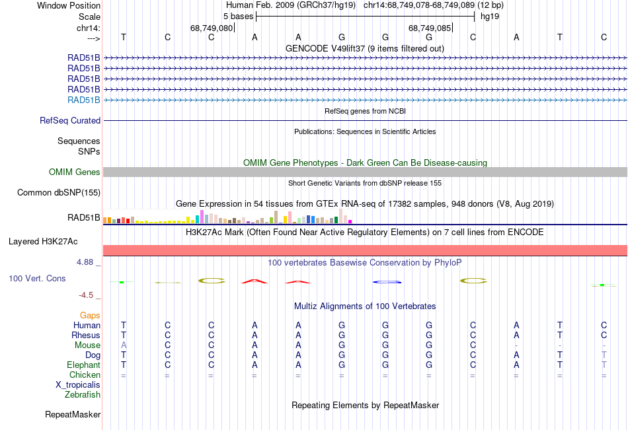Click the orange Gaps row label
Screen dimensions: 628x430
90,316
